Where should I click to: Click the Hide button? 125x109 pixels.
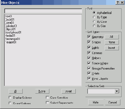(96, 102)
